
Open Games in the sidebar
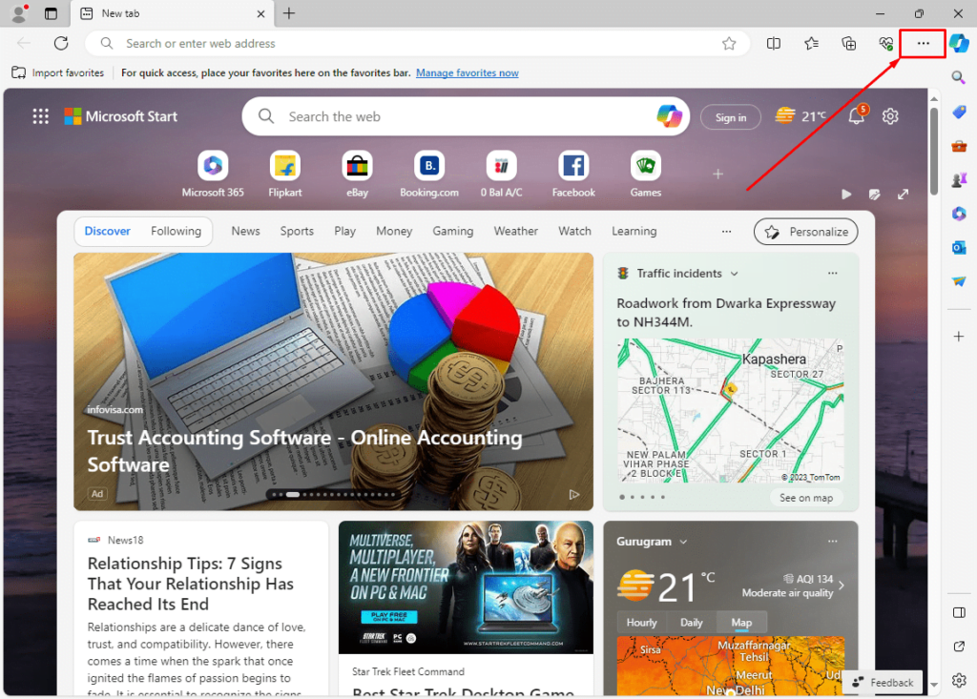click(x=959, y=180)
